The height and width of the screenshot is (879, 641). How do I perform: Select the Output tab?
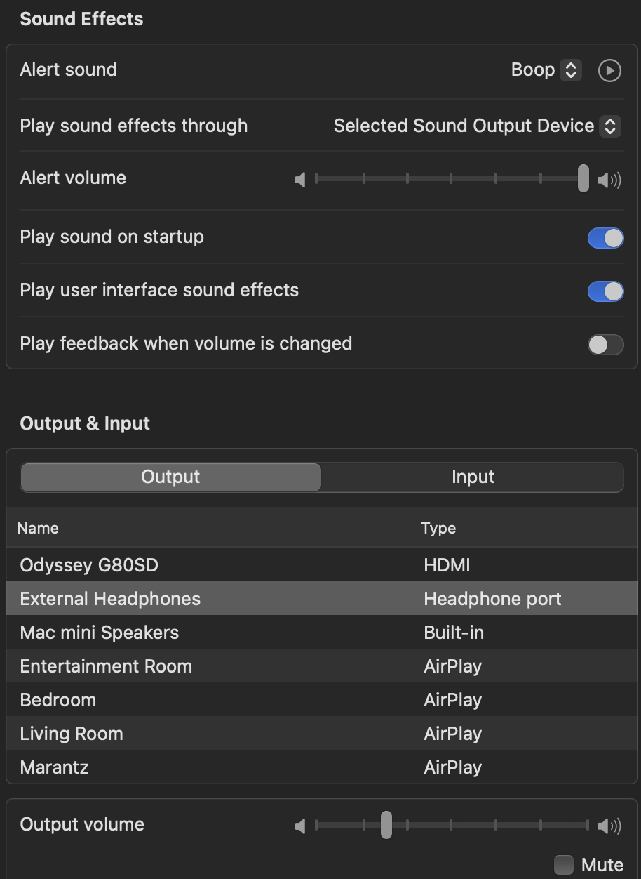click(x=170, y=477)
